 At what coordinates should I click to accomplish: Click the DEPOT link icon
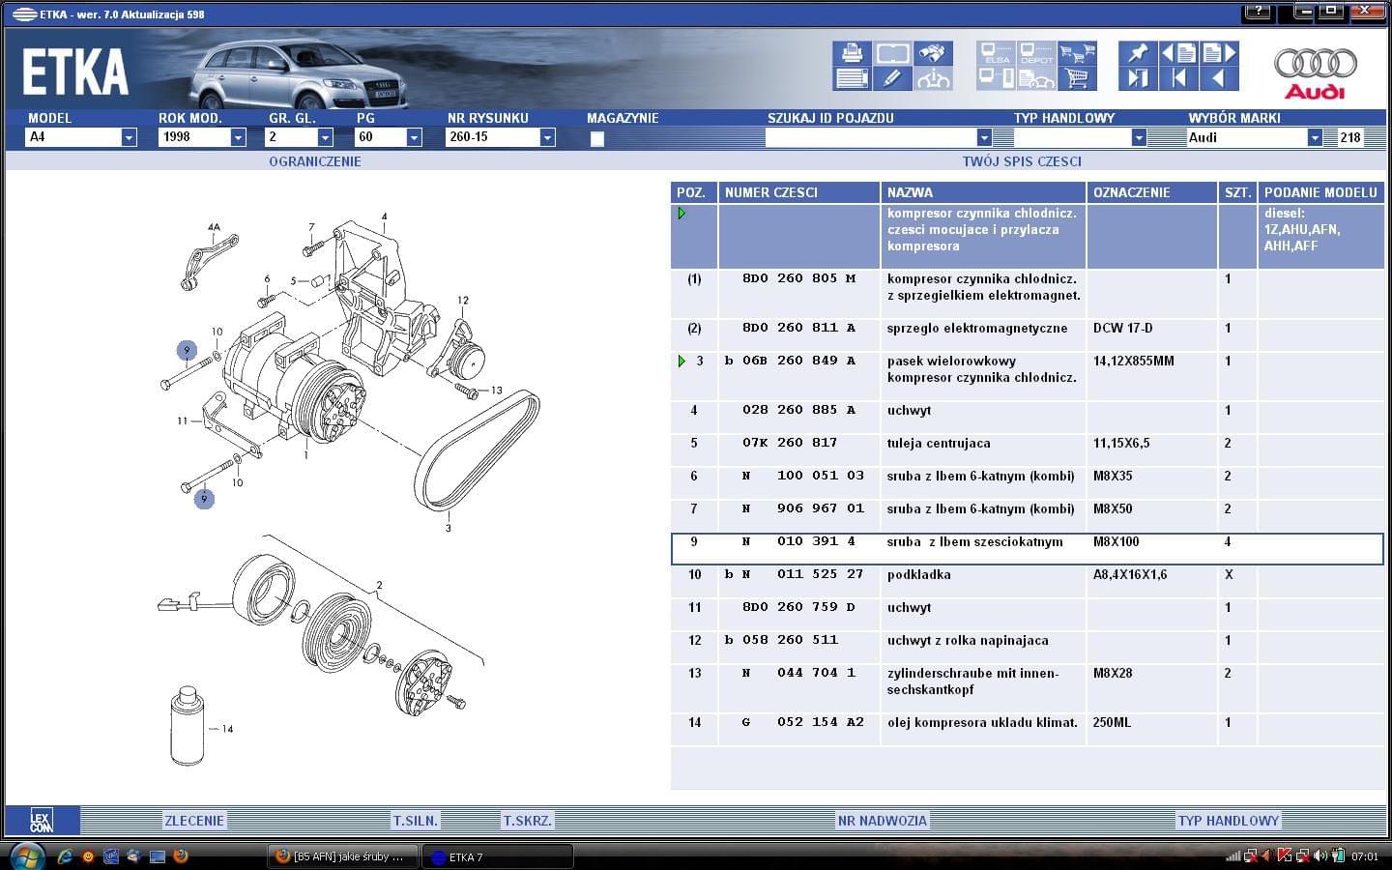[1036, 53]
